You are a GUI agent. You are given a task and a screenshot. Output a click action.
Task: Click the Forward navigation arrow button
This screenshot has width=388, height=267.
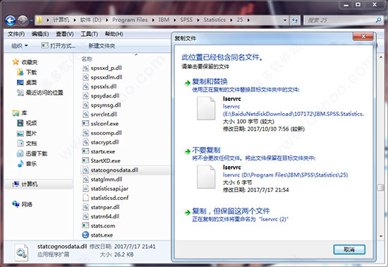click(x=23, y=20)
